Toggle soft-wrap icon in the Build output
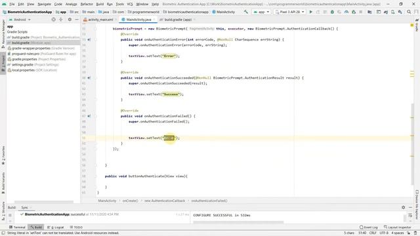 click(x=410, y=216)
